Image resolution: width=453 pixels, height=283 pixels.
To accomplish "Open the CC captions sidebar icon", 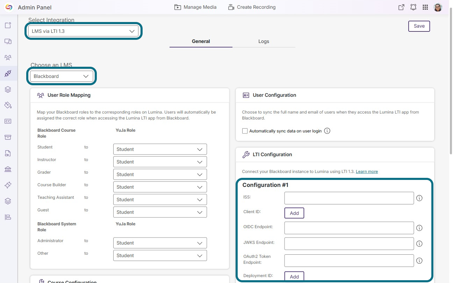I will coord(8,121).
